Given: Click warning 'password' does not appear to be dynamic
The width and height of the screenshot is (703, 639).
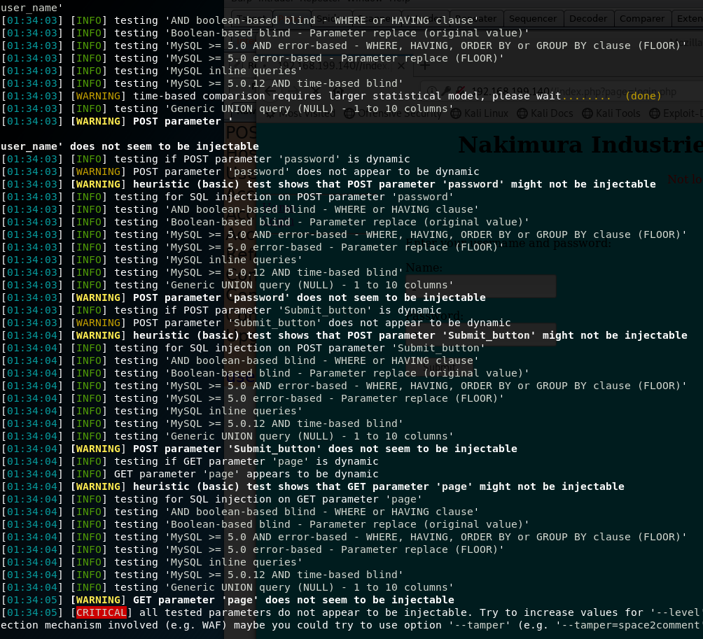Looking at the screenshot, I should (x=240, y=171).
